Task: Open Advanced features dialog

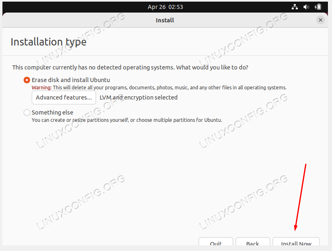Action: pos(64,97)
